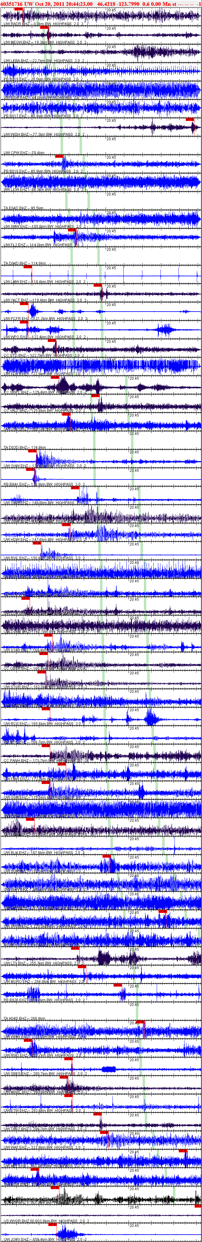The height and width of the screenshot is (1242, 202).
Task: Select the 'TA D04D BHZ -- 114.8km' station label
Action: tap(24, 263)
